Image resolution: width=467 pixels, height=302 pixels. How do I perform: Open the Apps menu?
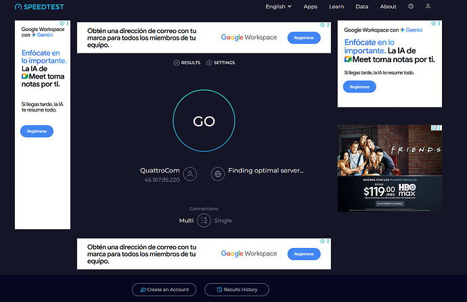(x=310, y=7)
